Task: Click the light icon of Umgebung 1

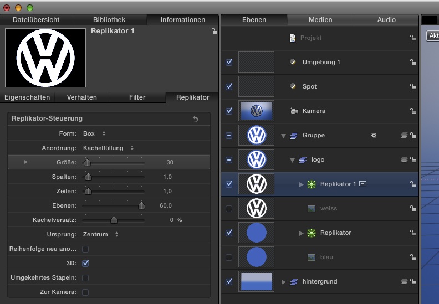Action: point(293,62)
